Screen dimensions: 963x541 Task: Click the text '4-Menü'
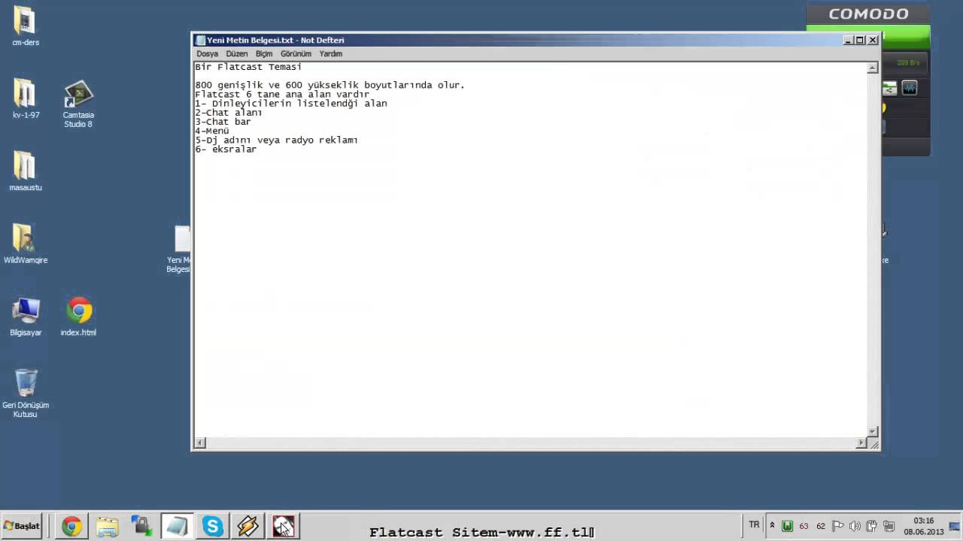[x=212, y=131]
